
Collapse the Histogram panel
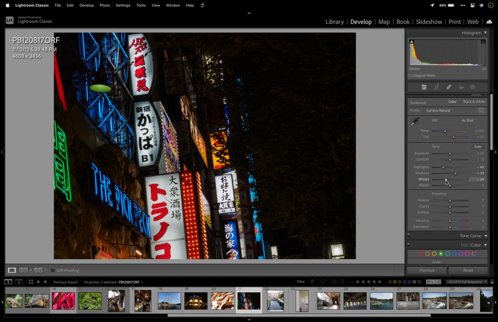point(485,33)
